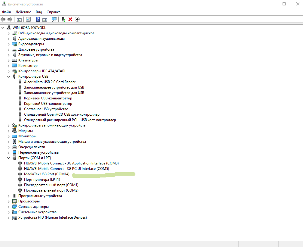Viewport: 303px width, 247px height.
Task: Click the red X uninstall device icon
Action: click(x=70, y=19)
